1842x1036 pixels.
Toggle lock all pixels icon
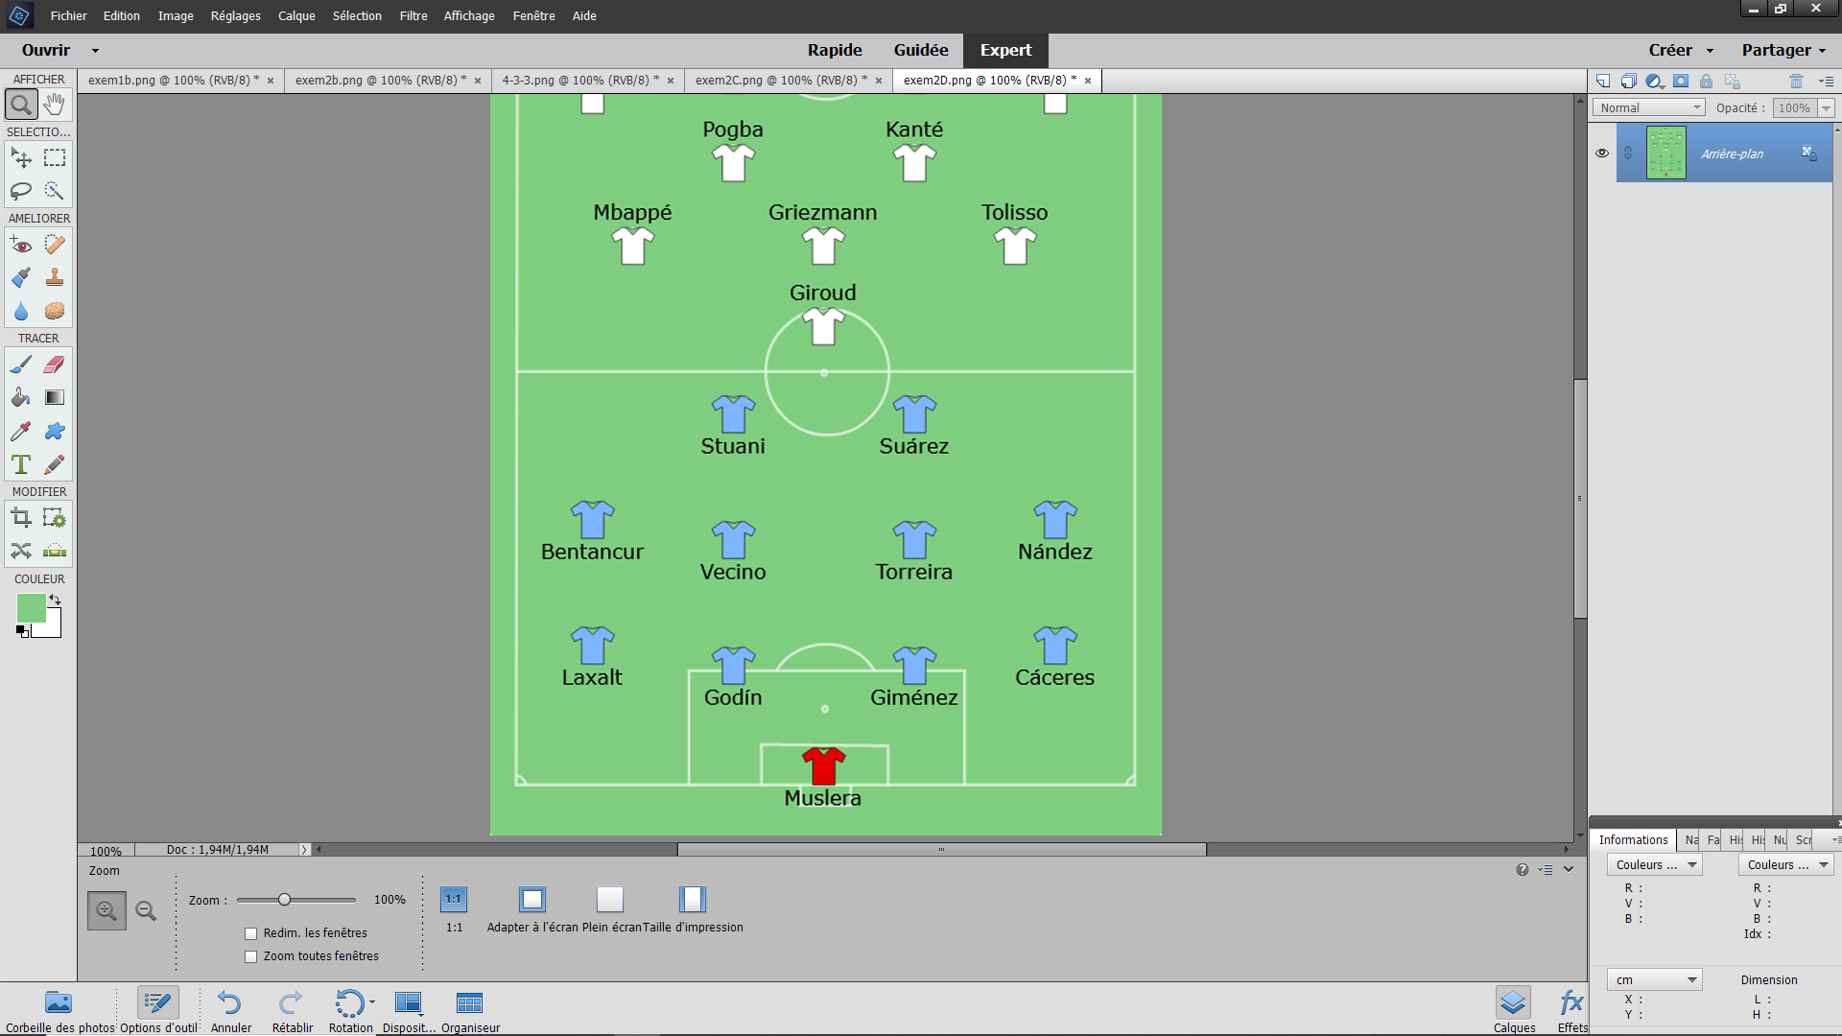coord(1706,81)
